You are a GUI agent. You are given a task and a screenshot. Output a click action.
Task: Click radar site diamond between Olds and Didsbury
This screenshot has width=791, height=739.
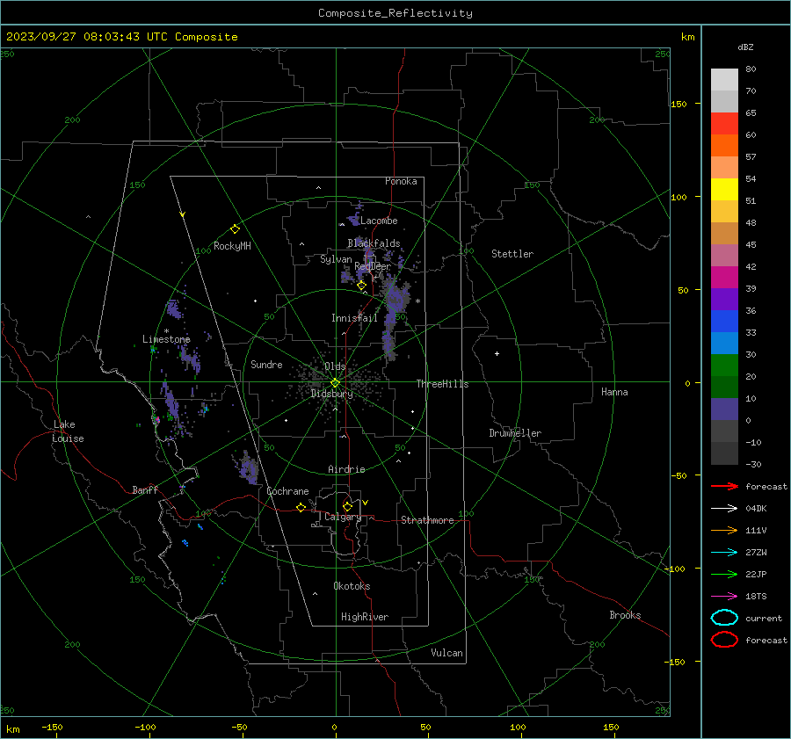click(335, 382)
